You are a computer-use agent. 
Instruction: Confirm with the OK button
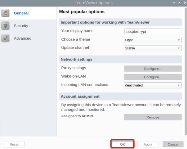122,144
